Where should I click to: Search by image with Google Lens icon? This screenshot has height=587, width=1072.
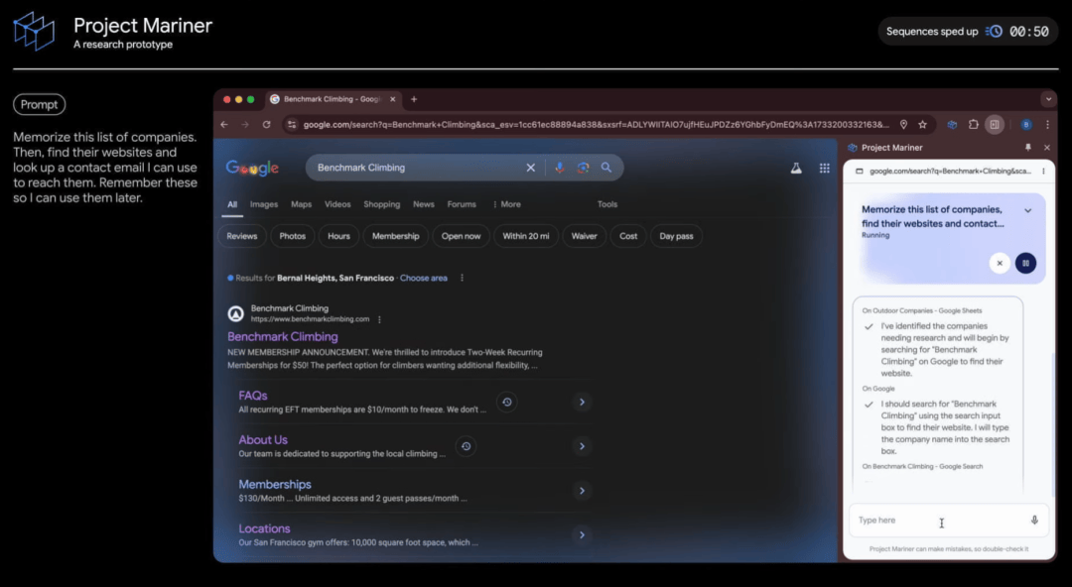(583, 168)
